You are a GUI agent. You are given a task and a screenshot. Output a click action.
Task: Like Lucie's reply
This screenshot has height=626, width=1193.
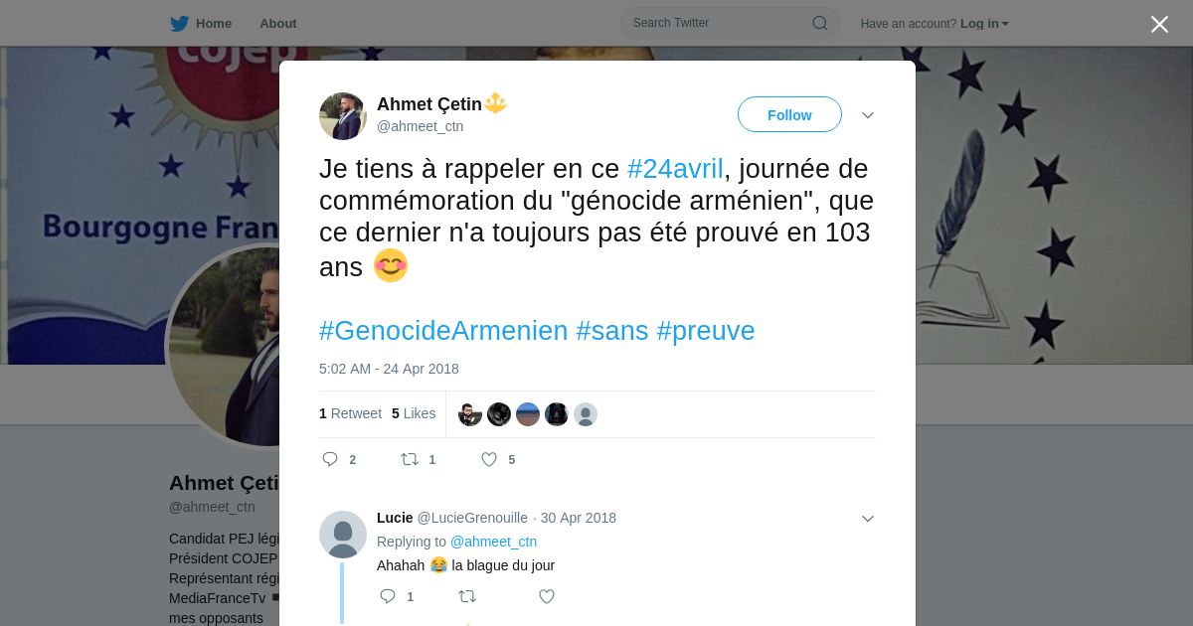coord(546,596)
